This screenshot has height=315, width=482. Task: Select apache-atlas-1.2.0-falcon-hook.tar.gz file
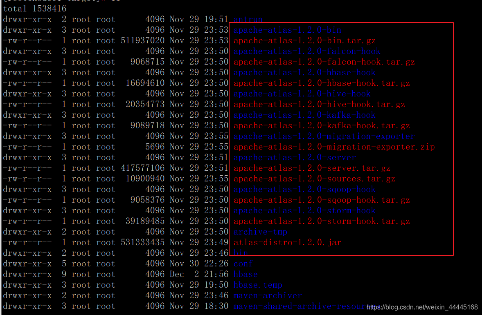point(324,62)
